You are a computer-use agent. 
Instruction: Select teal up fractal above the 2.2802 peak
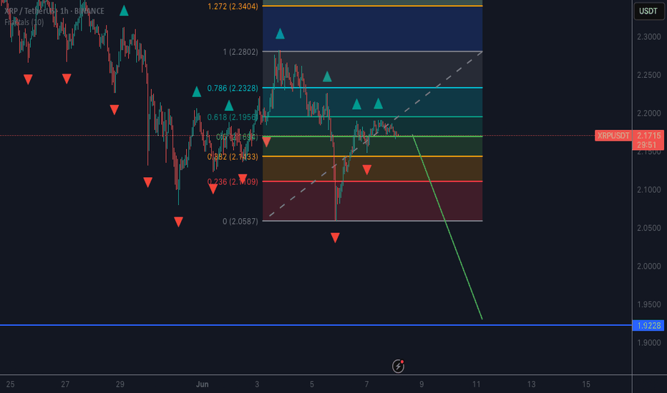tap(280, 34)
